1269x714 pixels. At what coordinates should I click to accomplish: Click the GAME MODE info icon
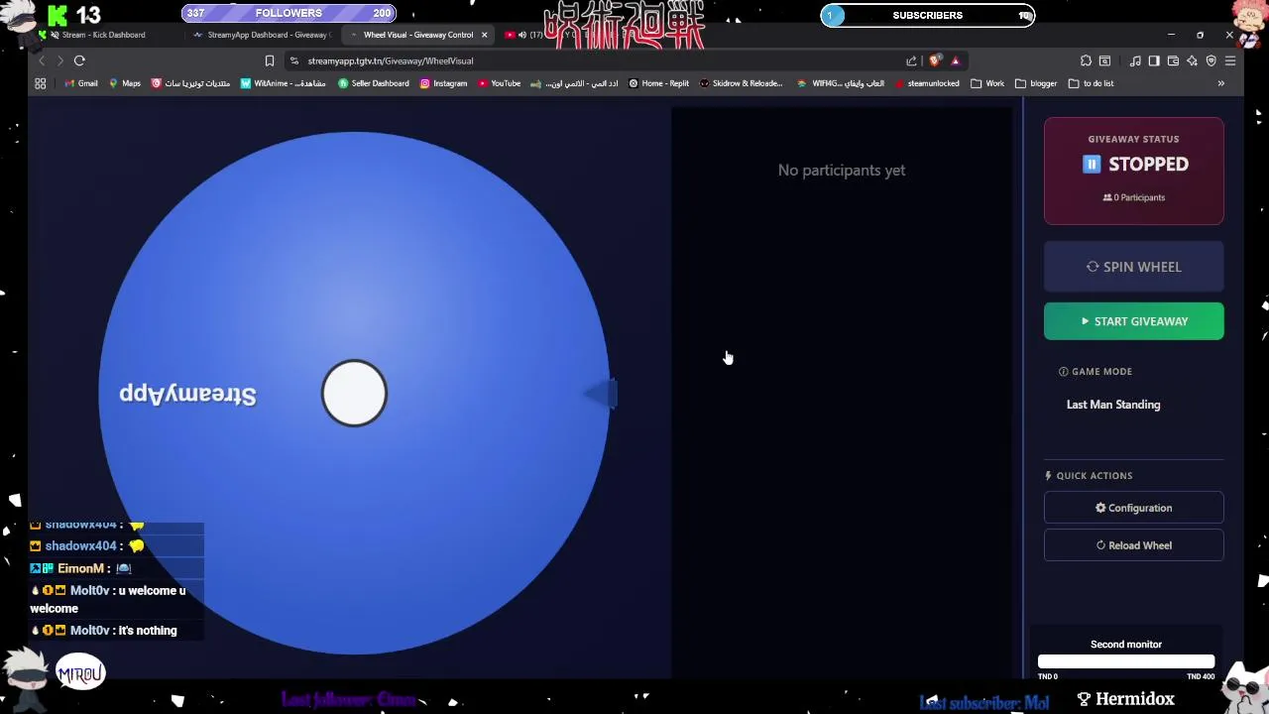[x=1063, y=372]
